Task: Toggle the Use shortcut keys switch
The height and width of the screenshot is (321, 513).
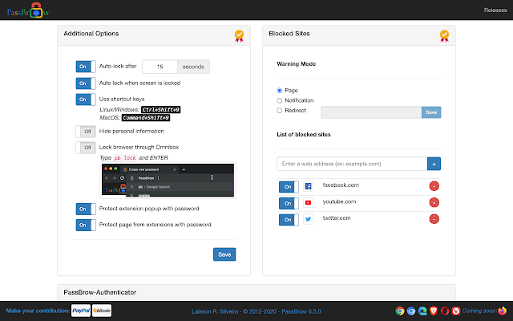Action: pyautogui.click(x=86, y=100)
